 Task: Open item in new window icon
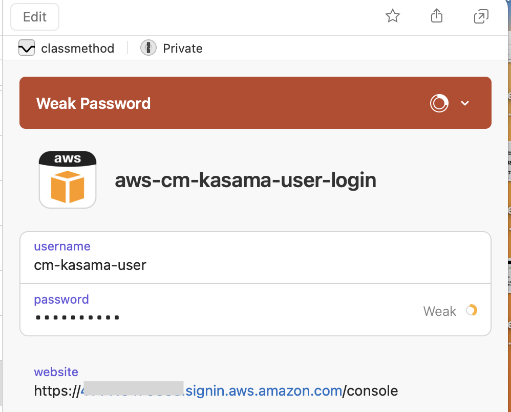[x=481, y=16]
